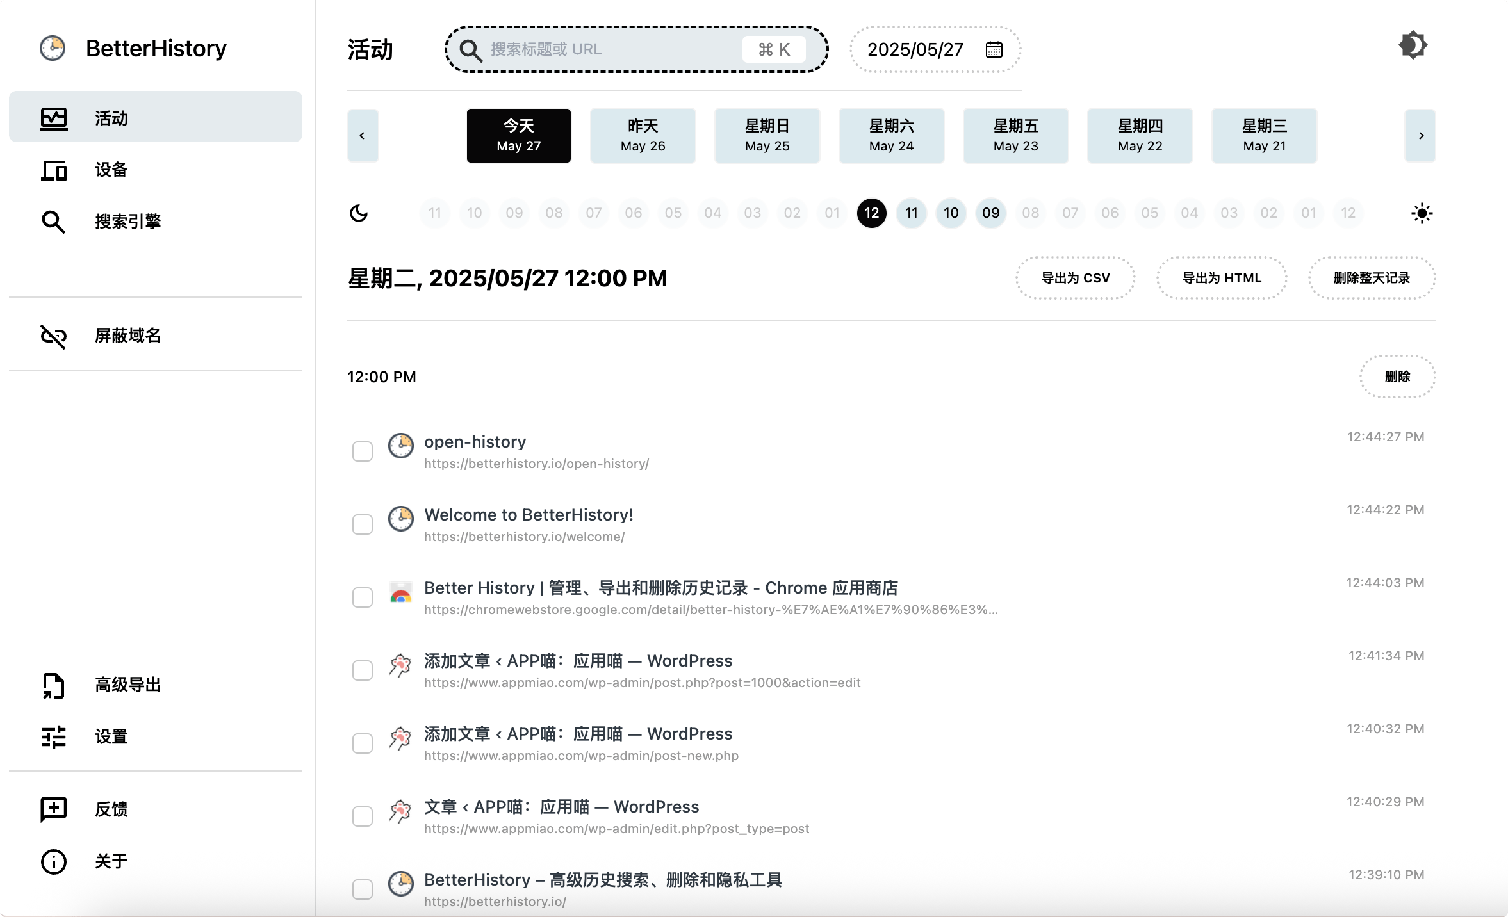Advance days with right chevron arrow
The width and height of the screenshot is (1508, 917).
click(x=1420, y=136)
